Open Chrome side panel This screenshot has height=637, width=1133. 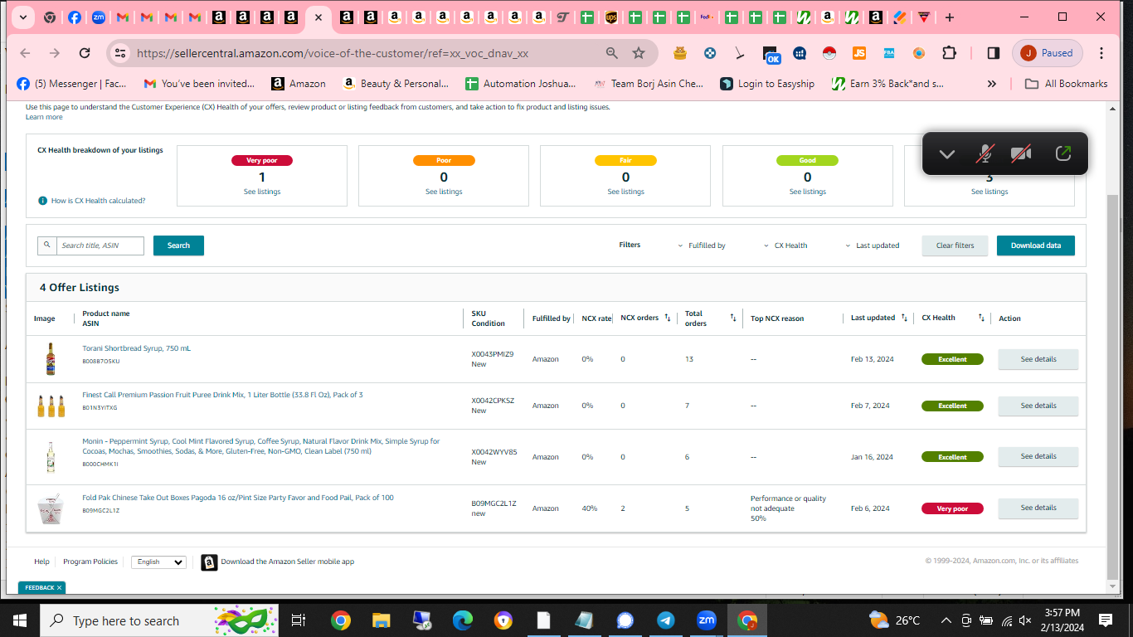point(994,53)
